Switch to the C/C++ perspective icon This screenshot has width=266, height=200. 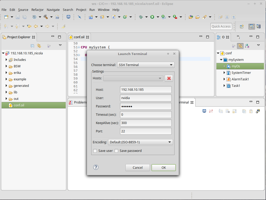251,27
